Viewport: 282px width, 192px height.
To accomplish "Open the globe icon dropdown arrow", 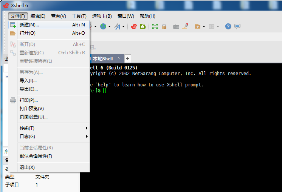I will point(109,26).
